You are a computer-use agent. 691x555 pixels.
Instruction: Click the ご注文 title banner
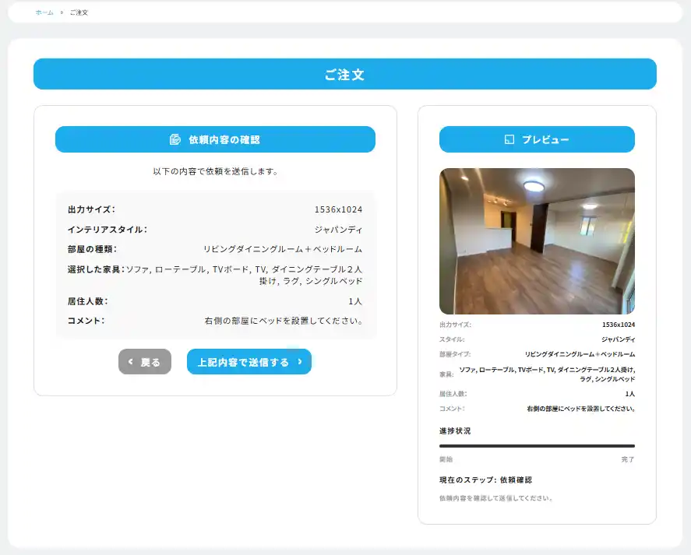(x=345, y=74)
